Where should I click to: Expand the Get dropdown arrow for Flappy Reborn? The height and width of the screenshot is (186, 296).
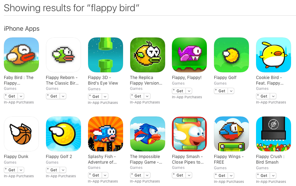pos(63,96)
